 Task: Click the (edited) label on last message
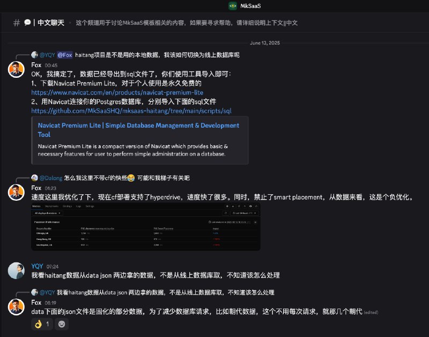click(x=371, y=312)
